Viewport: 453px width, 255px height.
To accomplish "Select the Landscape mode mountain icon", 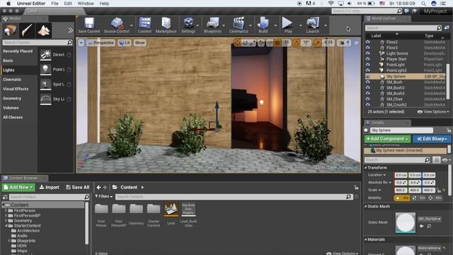I will click(44, 30).
